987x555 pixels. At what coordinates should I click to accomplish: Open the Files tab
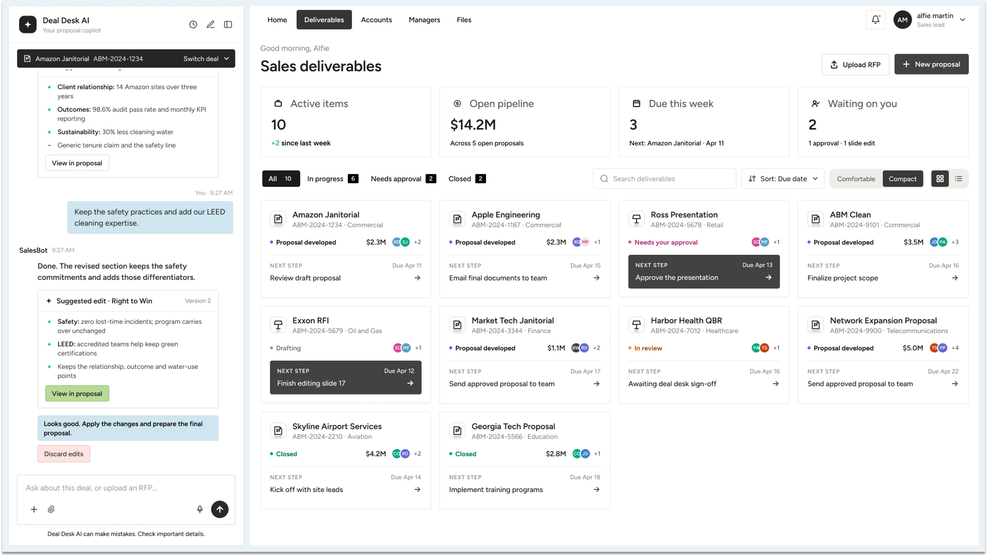[464, 20]
